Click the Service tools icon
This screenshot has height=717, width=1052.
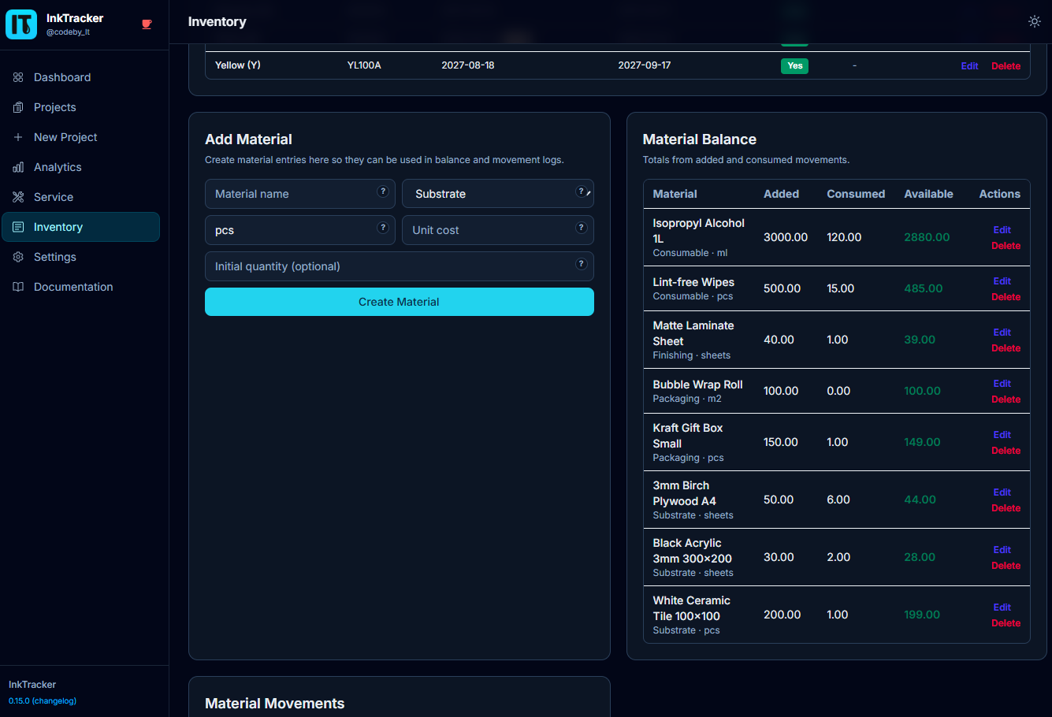pos(18,197)
